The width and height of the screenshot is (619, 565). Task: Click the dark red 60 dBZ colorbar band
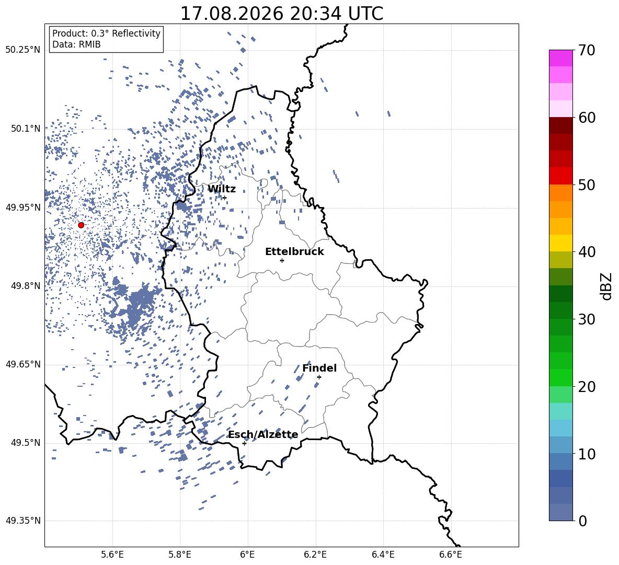click(x=560, y=125)
